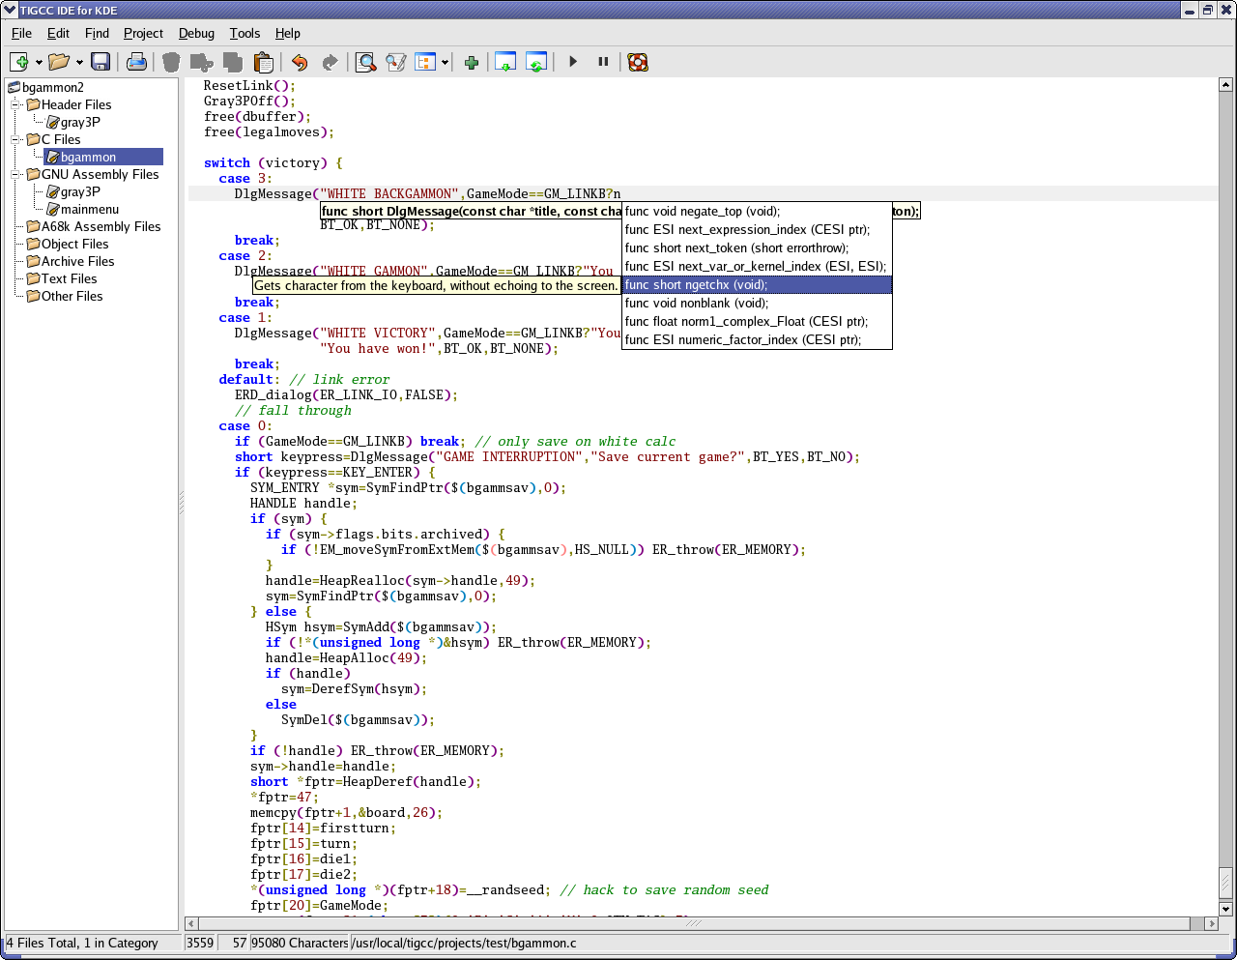Undo with the orange arrow icon

pos(300,62)
